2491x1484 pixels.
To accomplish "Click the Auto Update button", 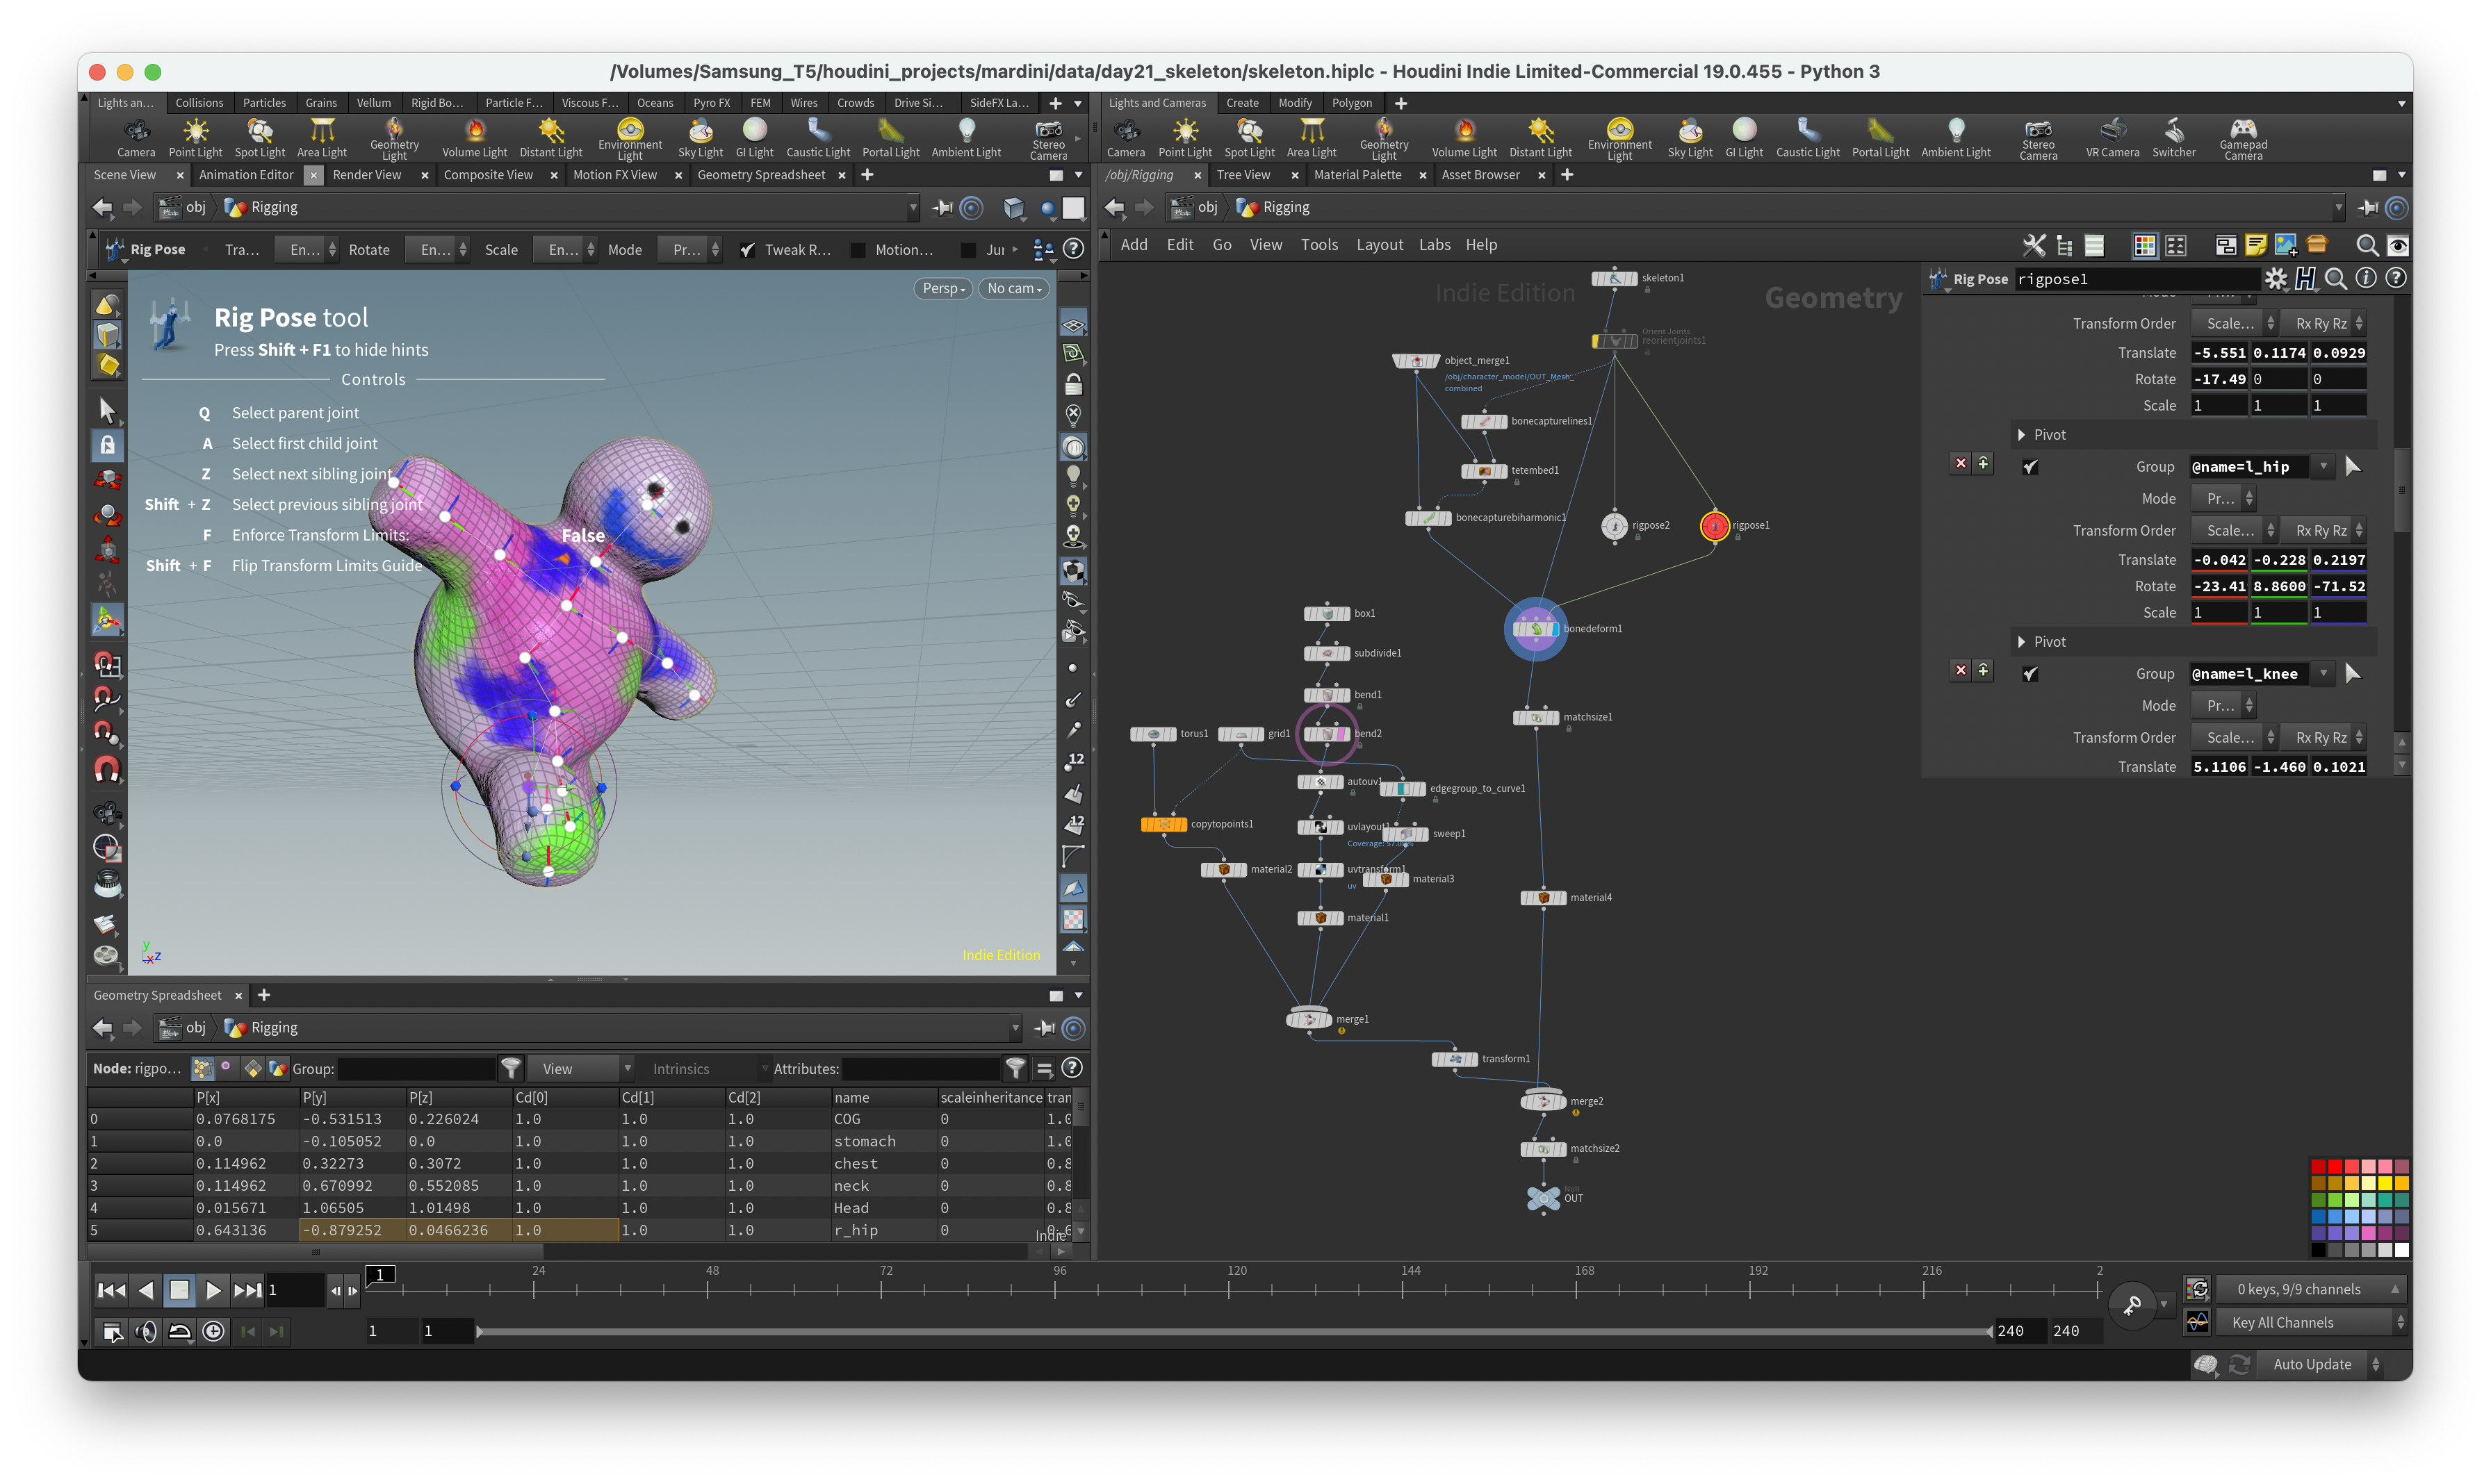I will click(x=2311, y=1364).
